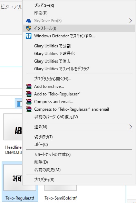Choose 名前の変更(M) to rename
136x203 pixels.
click(79, 170)
